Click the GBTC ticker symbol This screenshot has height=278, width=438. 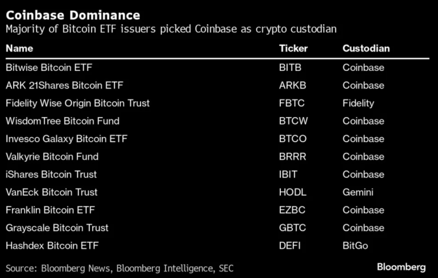[293, 228]
